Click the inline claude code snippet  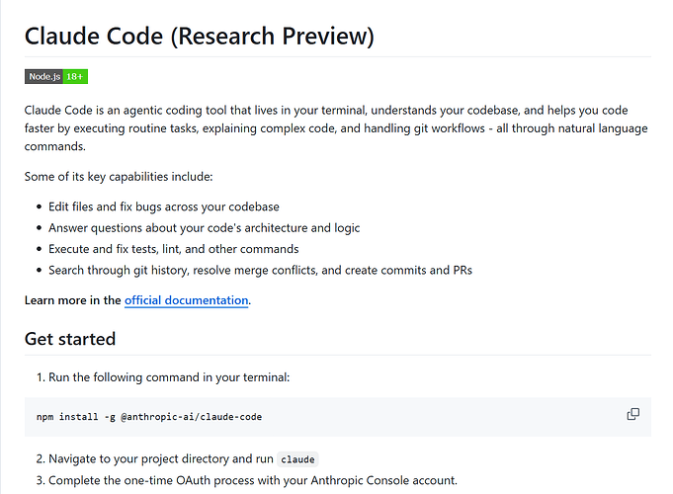(297, 459)
